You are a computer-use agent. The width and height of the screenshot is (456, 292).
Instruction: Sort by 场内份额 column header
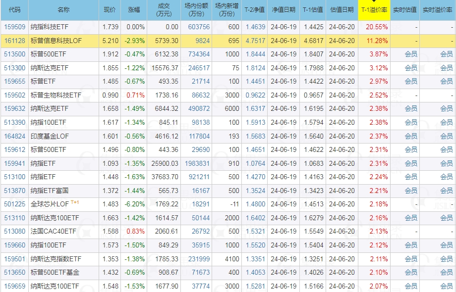coord(196,10)
